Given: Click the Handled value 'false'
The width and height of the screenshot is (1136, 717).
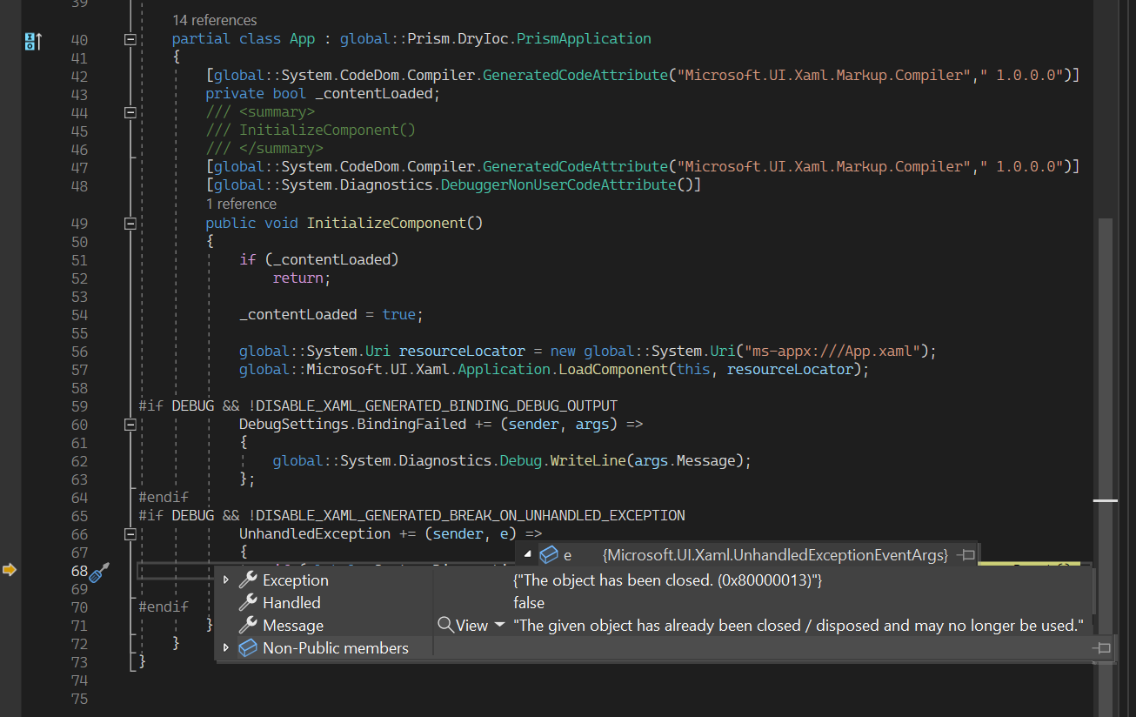Looking at the screenshot, I should pyautogui.click(x=529, y=603).
